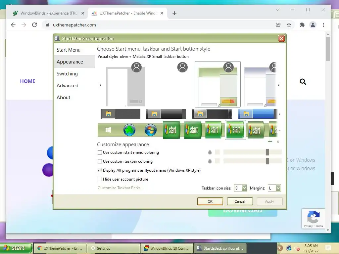Choose the green clover orb start button
The image size is (339, 254).
(x=129, y=130)
